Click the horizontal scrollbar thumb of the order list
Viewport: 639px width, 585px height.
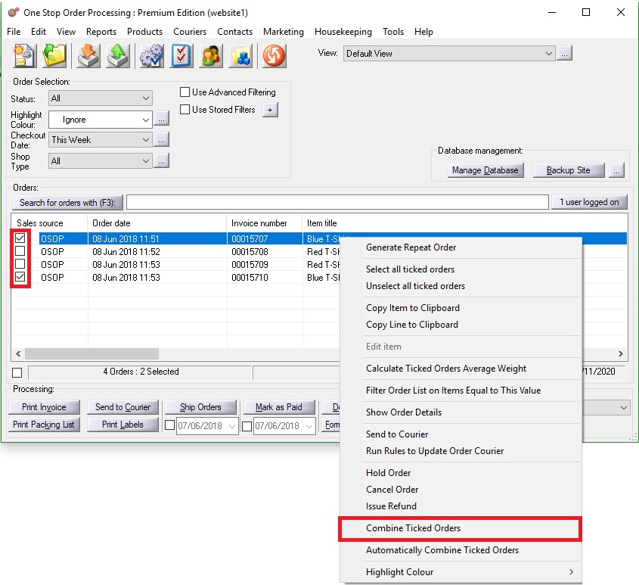pos(92,353)
